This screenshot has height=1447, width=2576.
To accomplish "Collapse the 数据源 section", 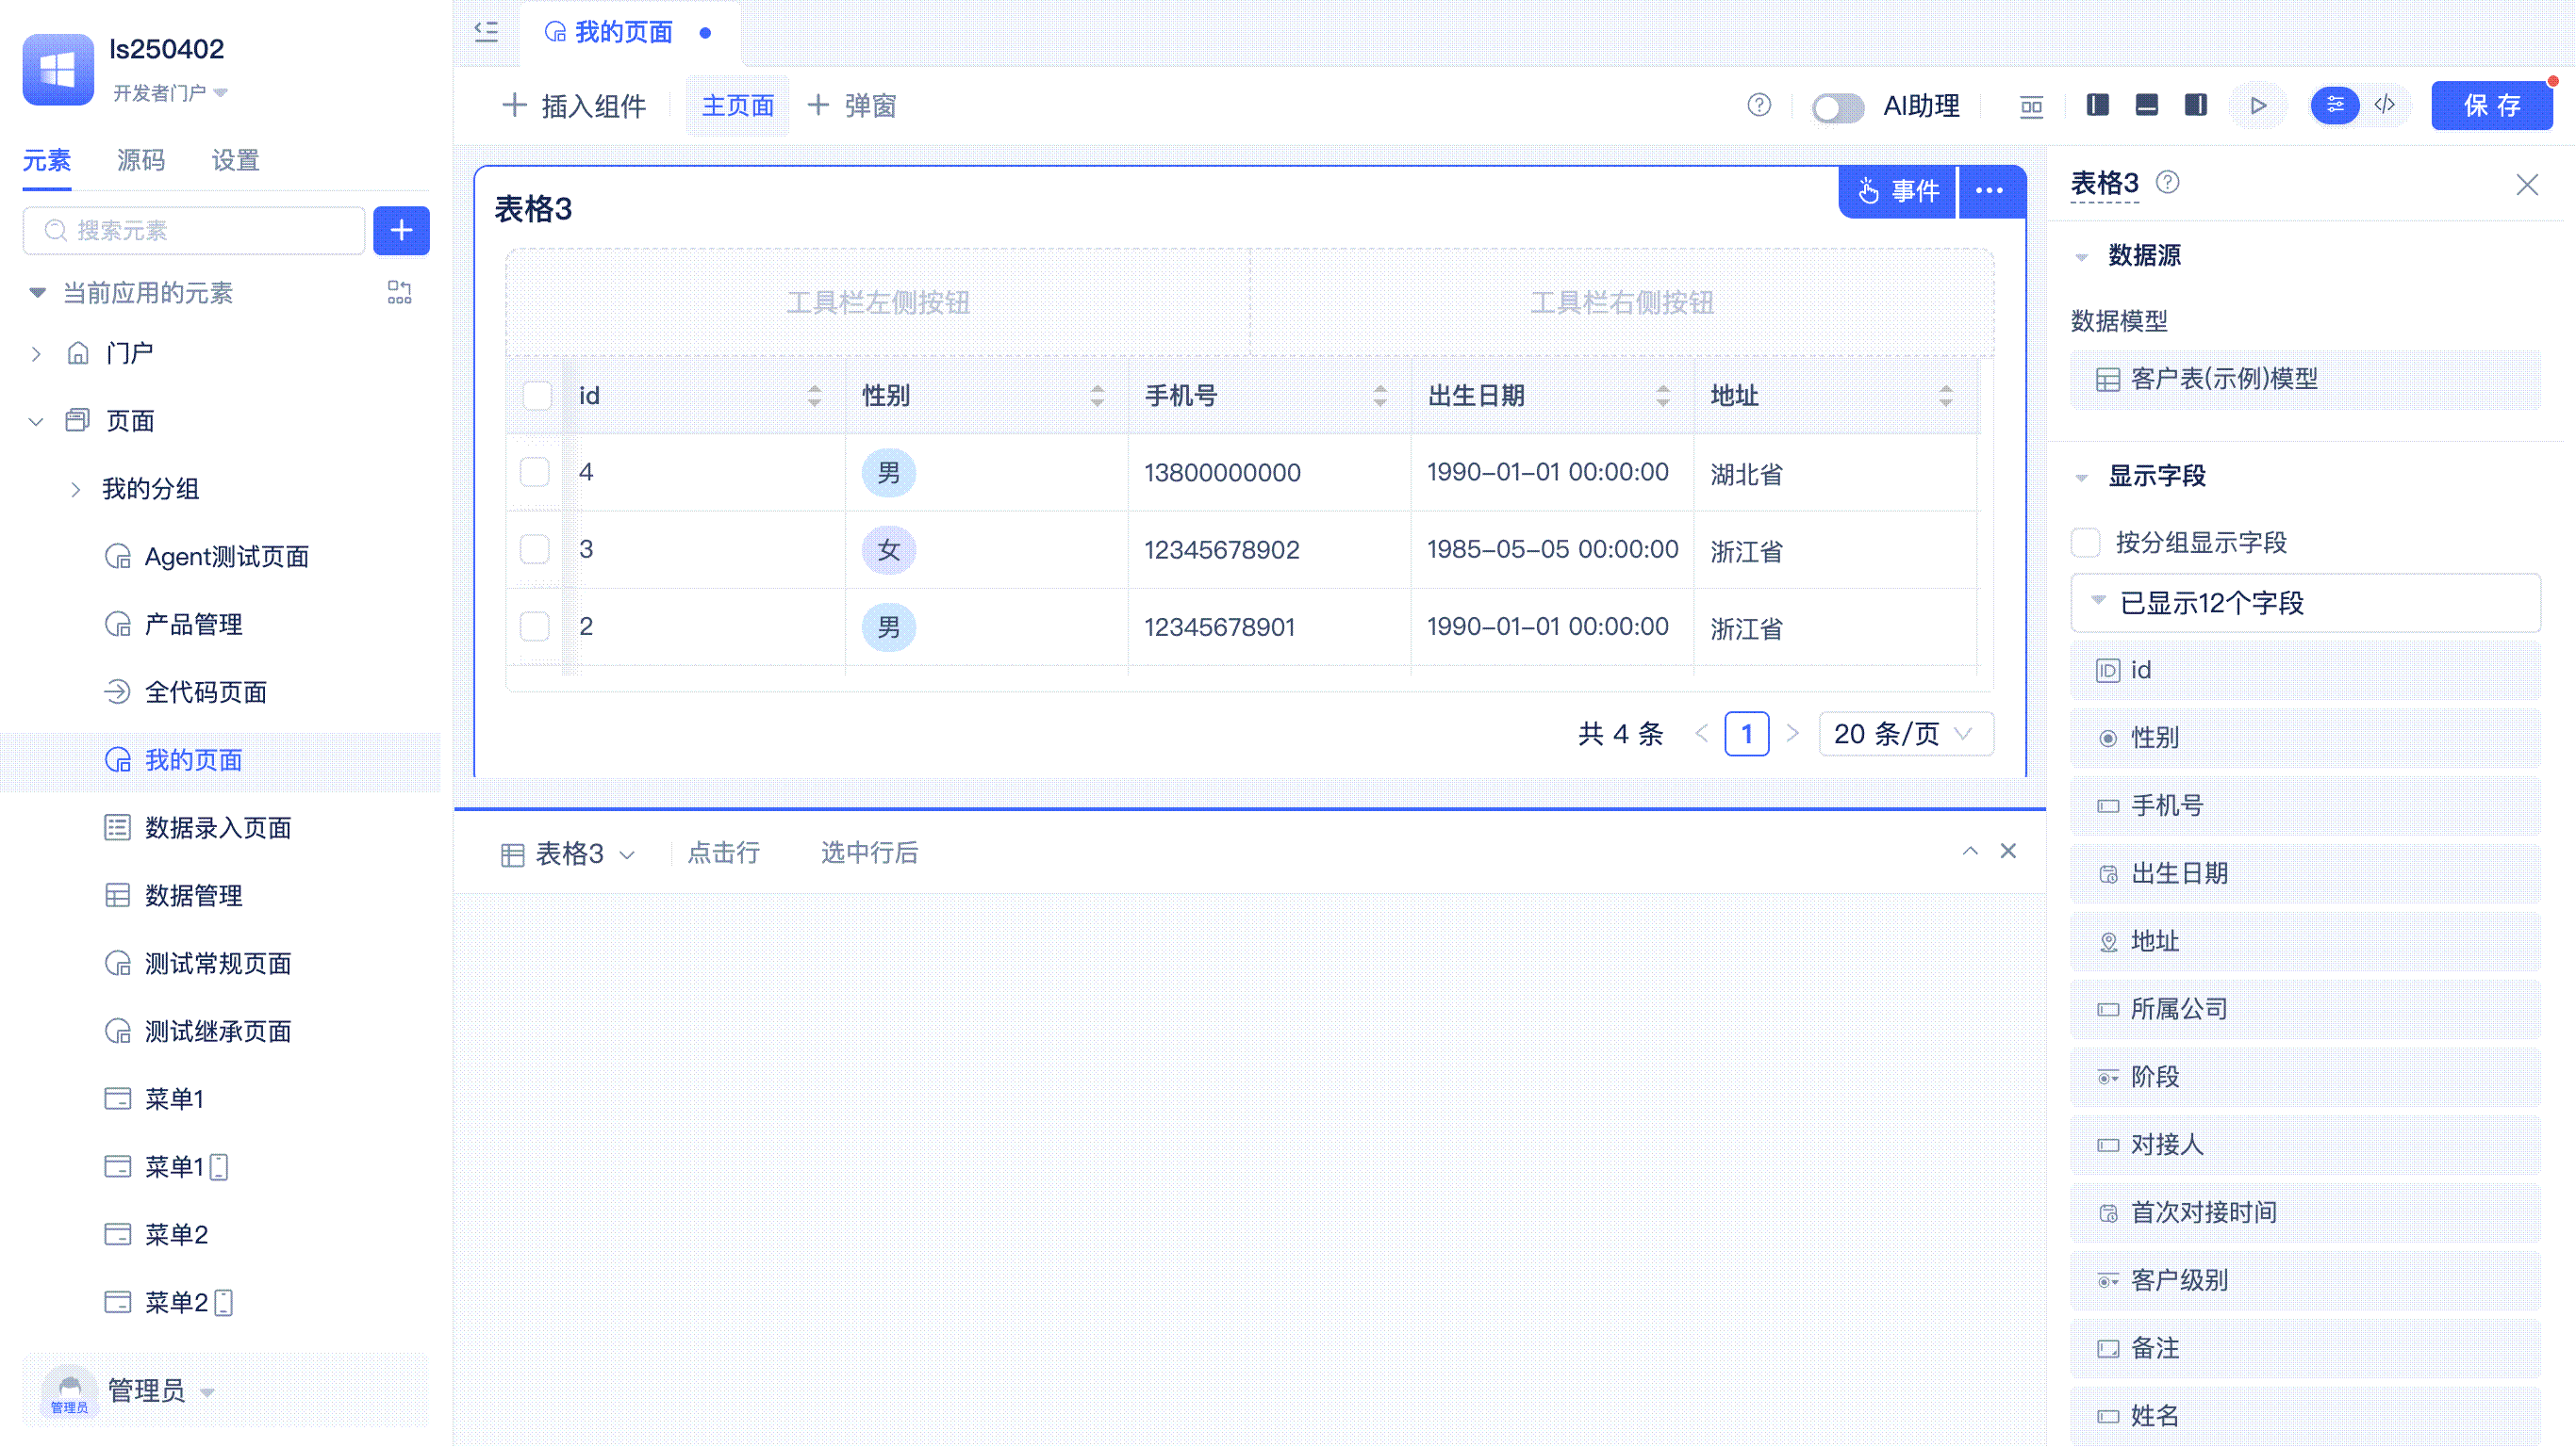I will [x=2082, y=257].
